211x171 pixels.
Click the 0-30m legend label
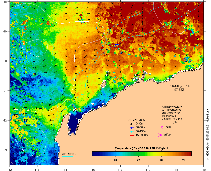pos(140,123)
